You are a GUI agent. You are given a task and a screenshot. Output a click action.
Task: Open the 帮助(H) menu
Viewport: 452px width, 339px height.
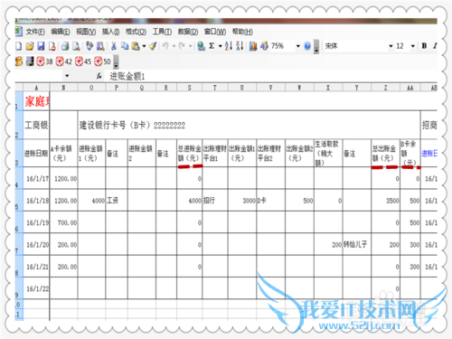(242, 32)
